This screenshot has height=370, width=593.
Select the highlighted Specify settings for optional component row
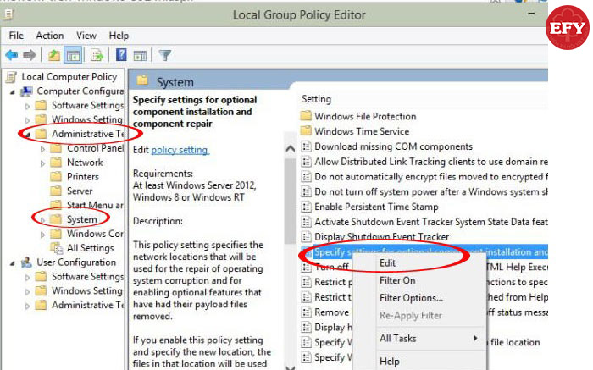pos(424,251)
